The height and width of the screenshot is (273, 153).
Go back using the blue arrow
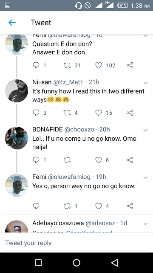(x=12, y=23)
